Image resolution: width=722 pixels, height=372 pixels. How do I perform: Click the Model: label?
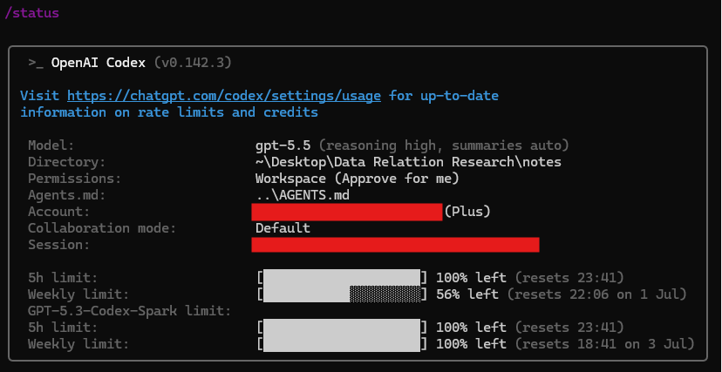point(51,145)
